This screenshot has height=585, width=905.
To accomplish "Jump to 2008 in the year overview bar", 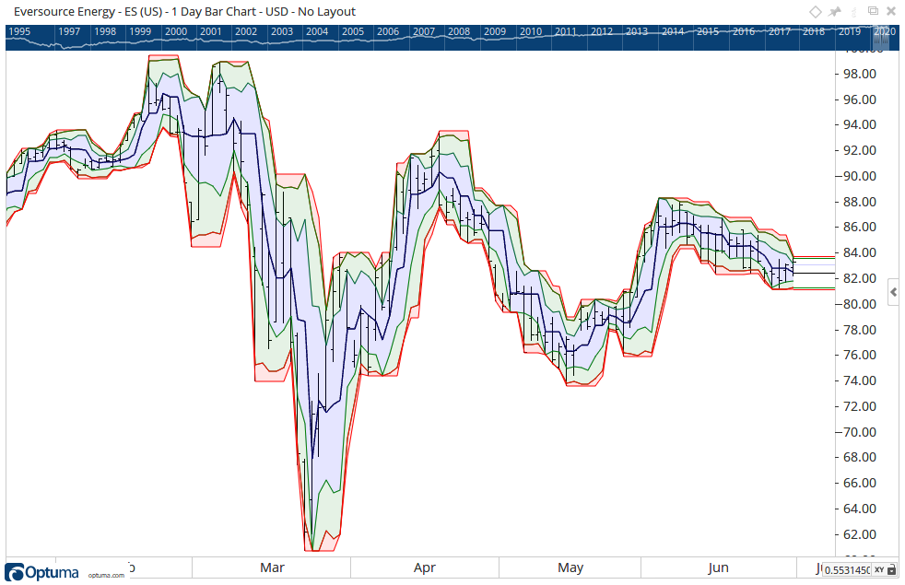I will pos(459,31).
